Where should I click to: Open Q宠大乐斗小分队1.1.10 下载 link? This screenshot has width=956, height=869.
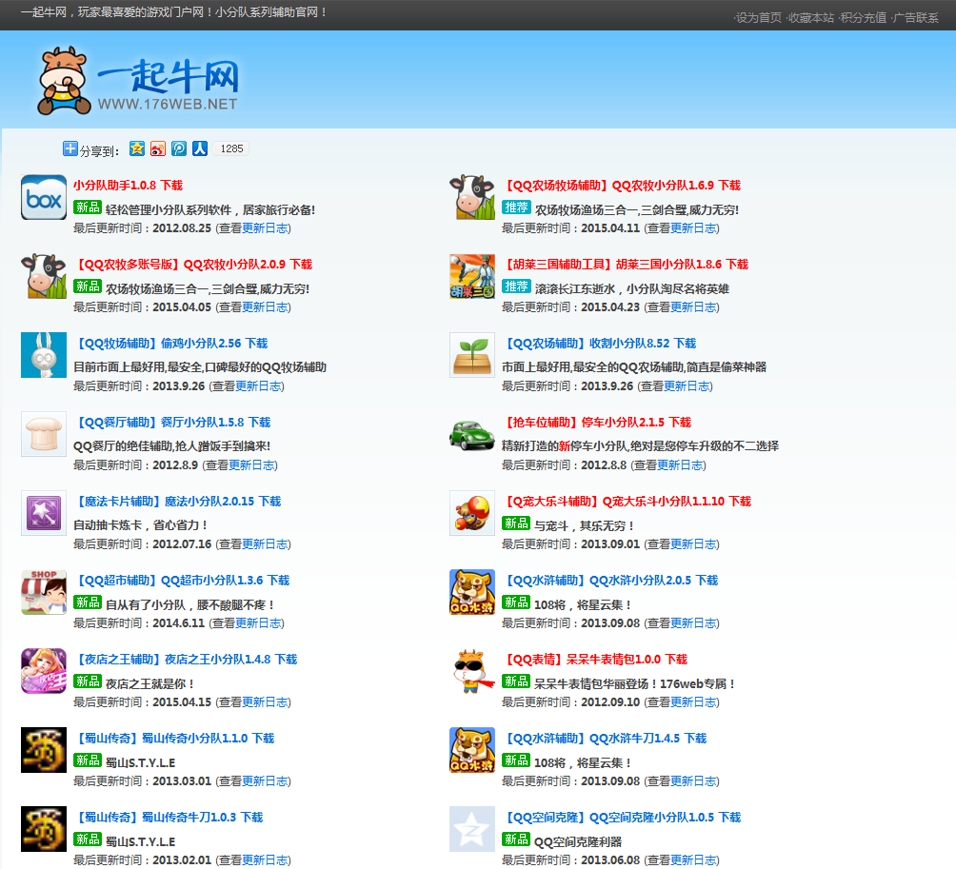pyautogui.click(x=627, y=502)
